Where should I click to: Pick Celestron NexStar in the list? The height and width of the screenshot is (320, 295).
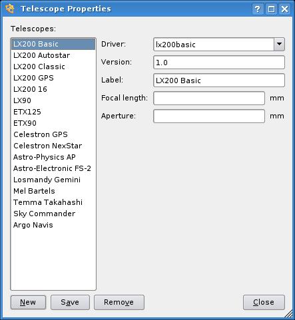[53, 146]
